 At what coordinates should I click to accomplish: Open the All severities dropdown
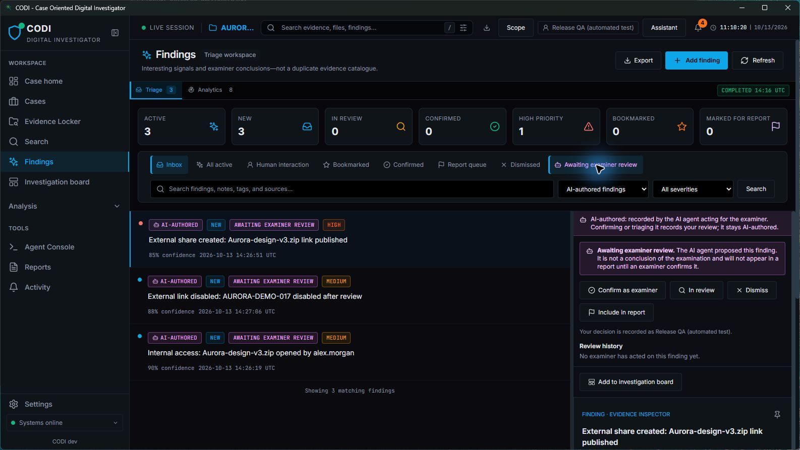[x=693, y=189]
